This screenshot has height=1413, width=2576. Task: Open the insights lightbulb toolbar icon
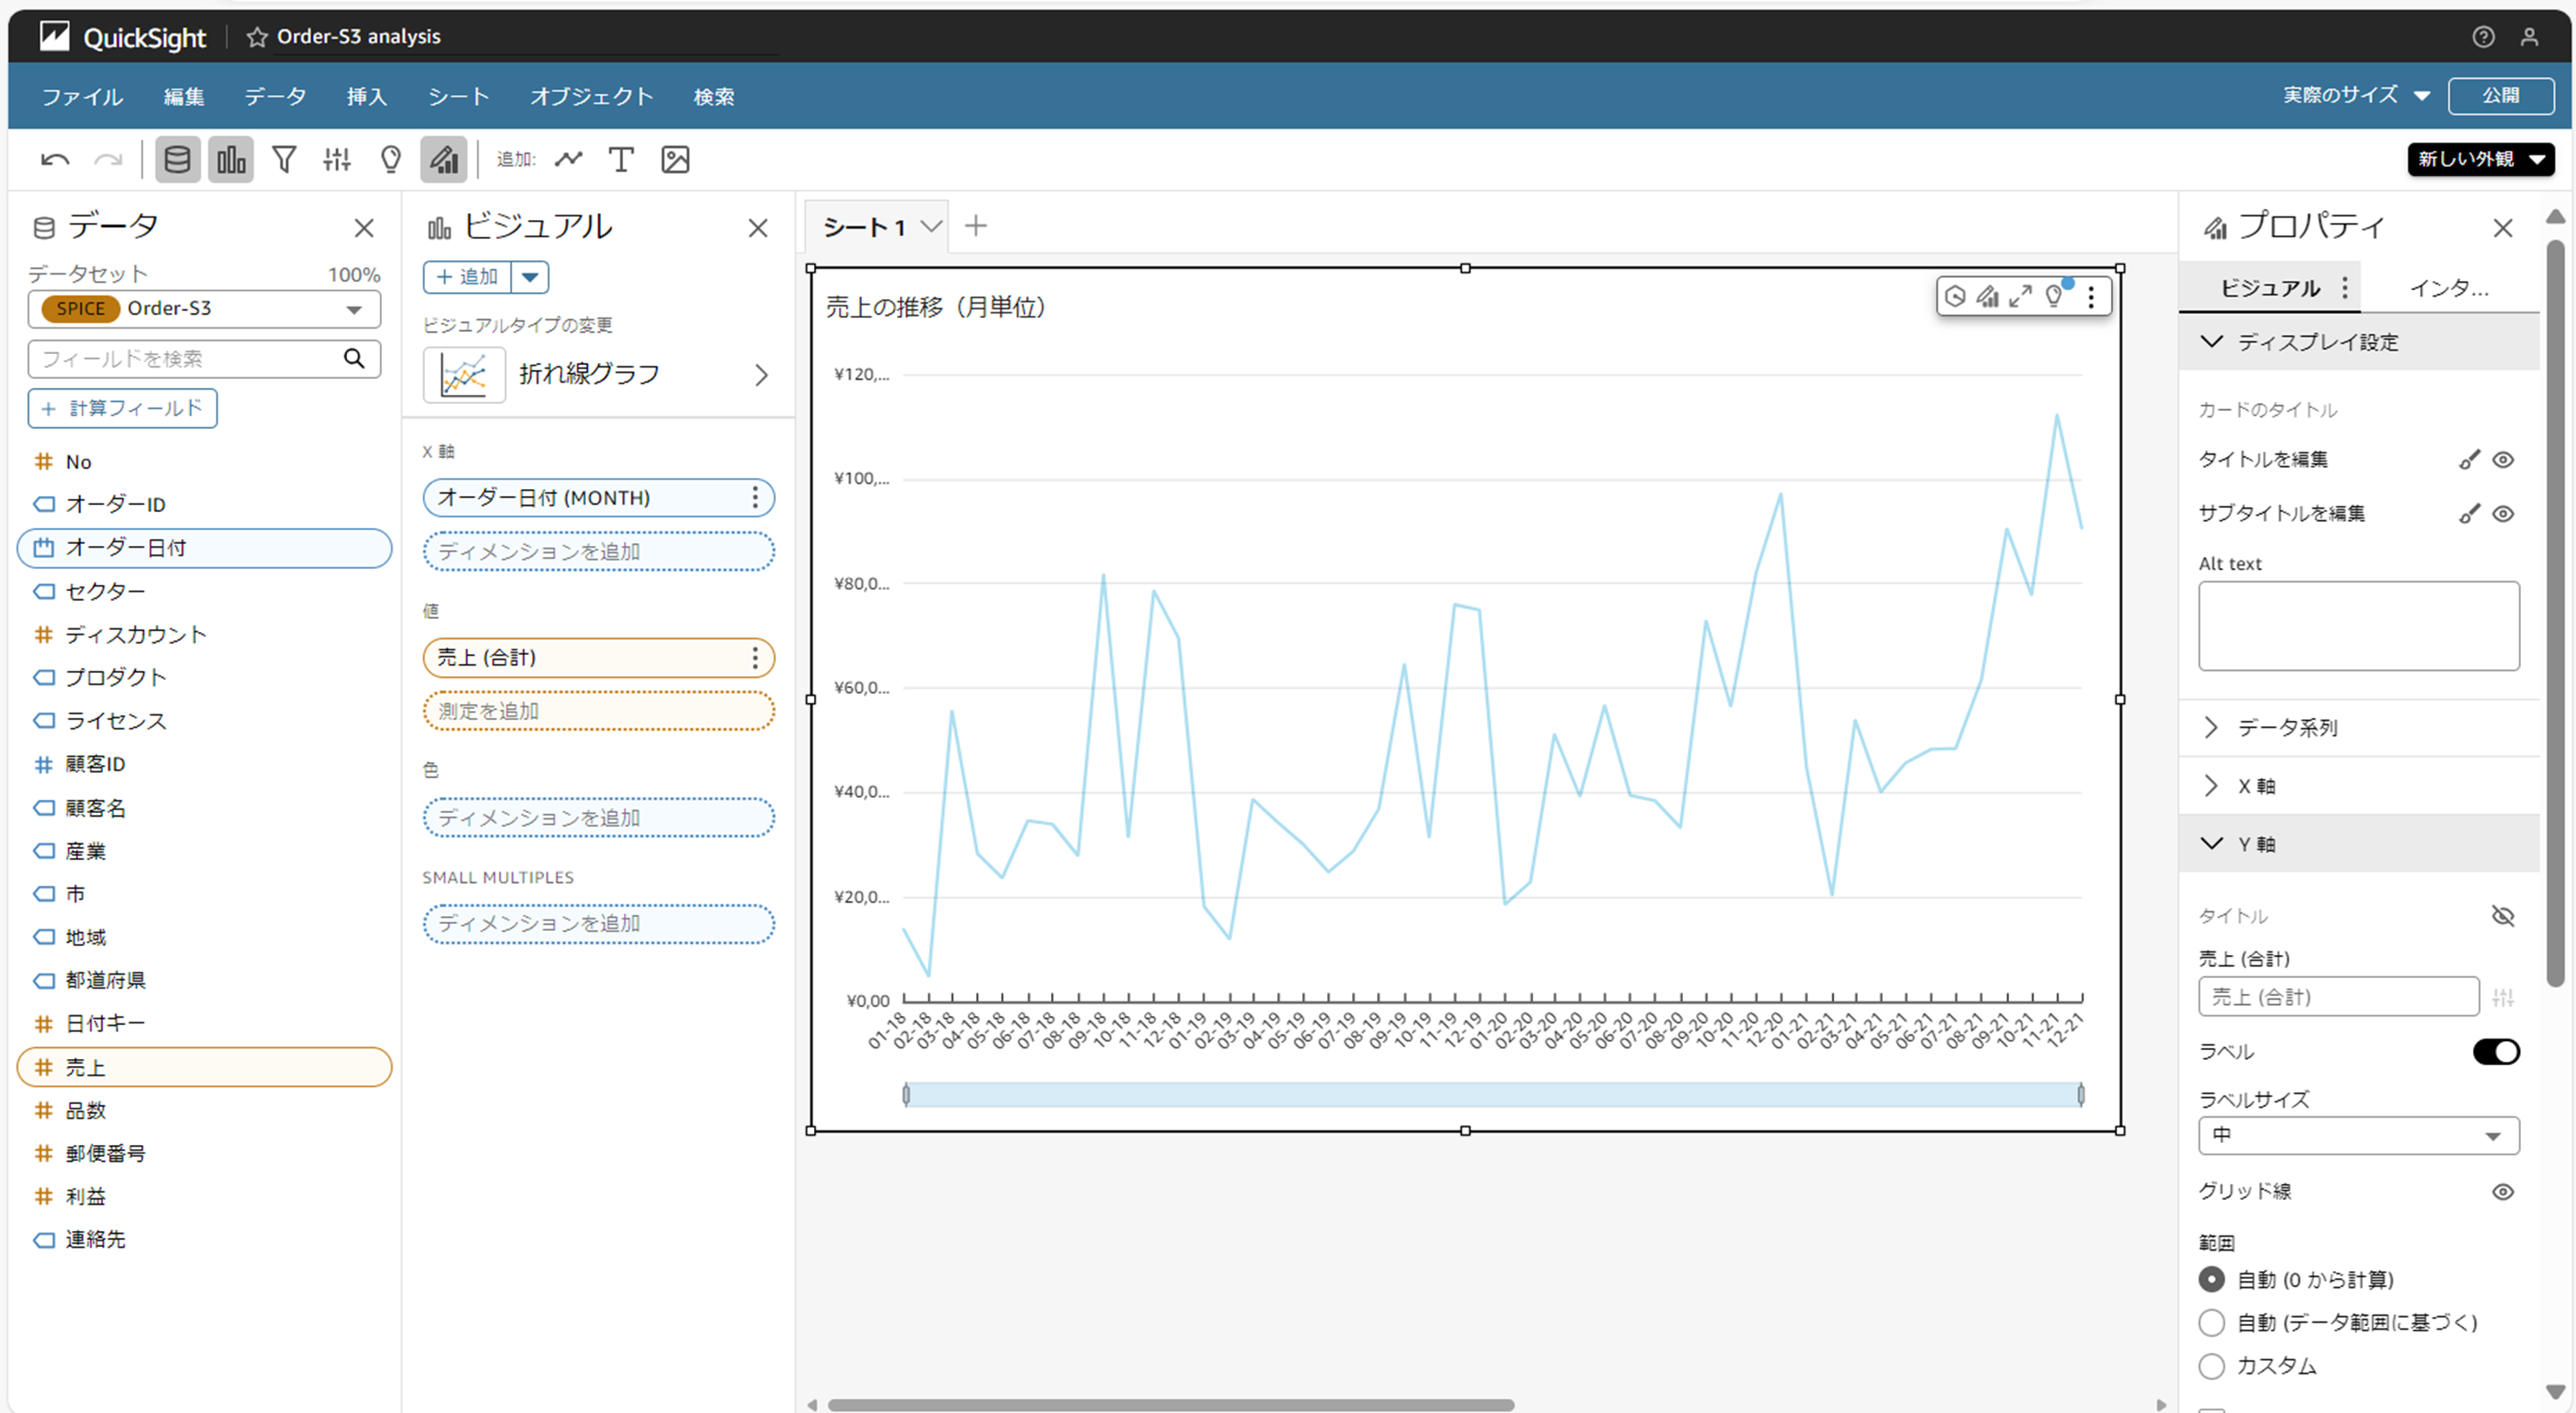(x=391, y=159)
